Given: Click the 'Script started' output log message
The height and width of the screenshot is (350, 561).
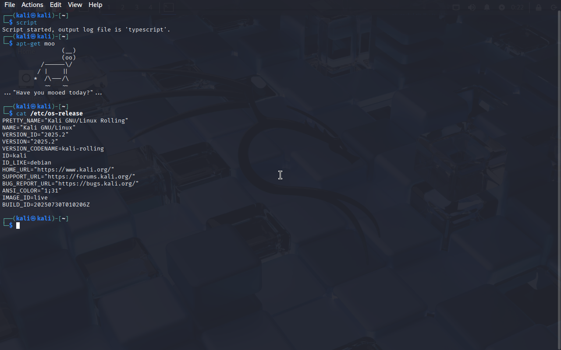Looking at the screenshot, I should (x=86, y=30).
